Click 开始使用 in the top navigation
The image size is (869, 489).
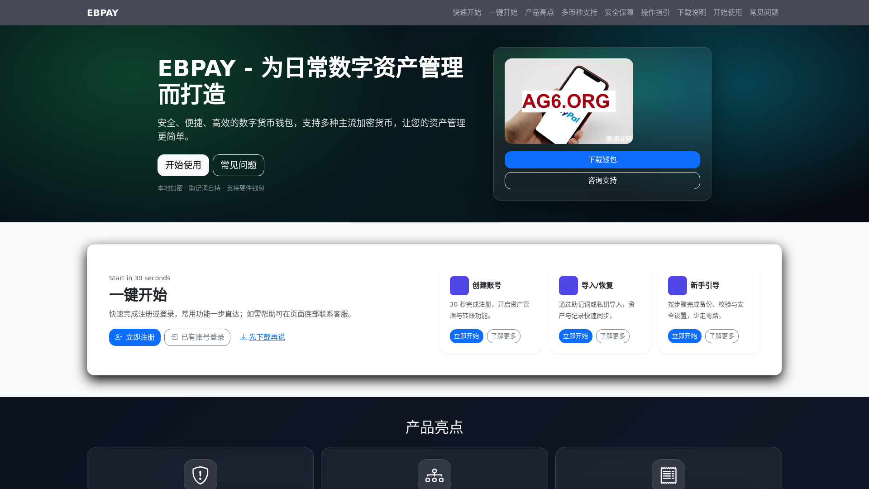727,13
